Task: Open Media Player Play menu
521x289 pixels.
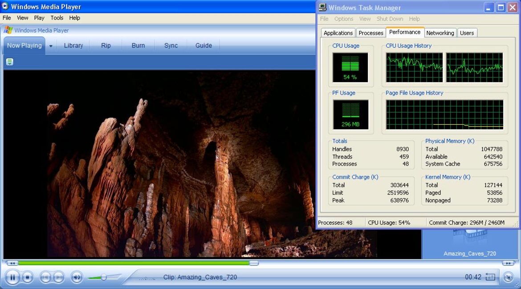Action: 39,18
